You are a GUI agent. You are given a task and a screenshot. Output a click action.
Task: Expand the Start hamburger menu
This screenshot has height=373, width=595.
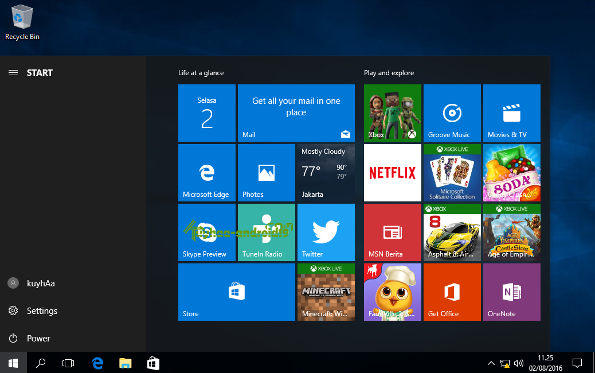tap(13, 72)
